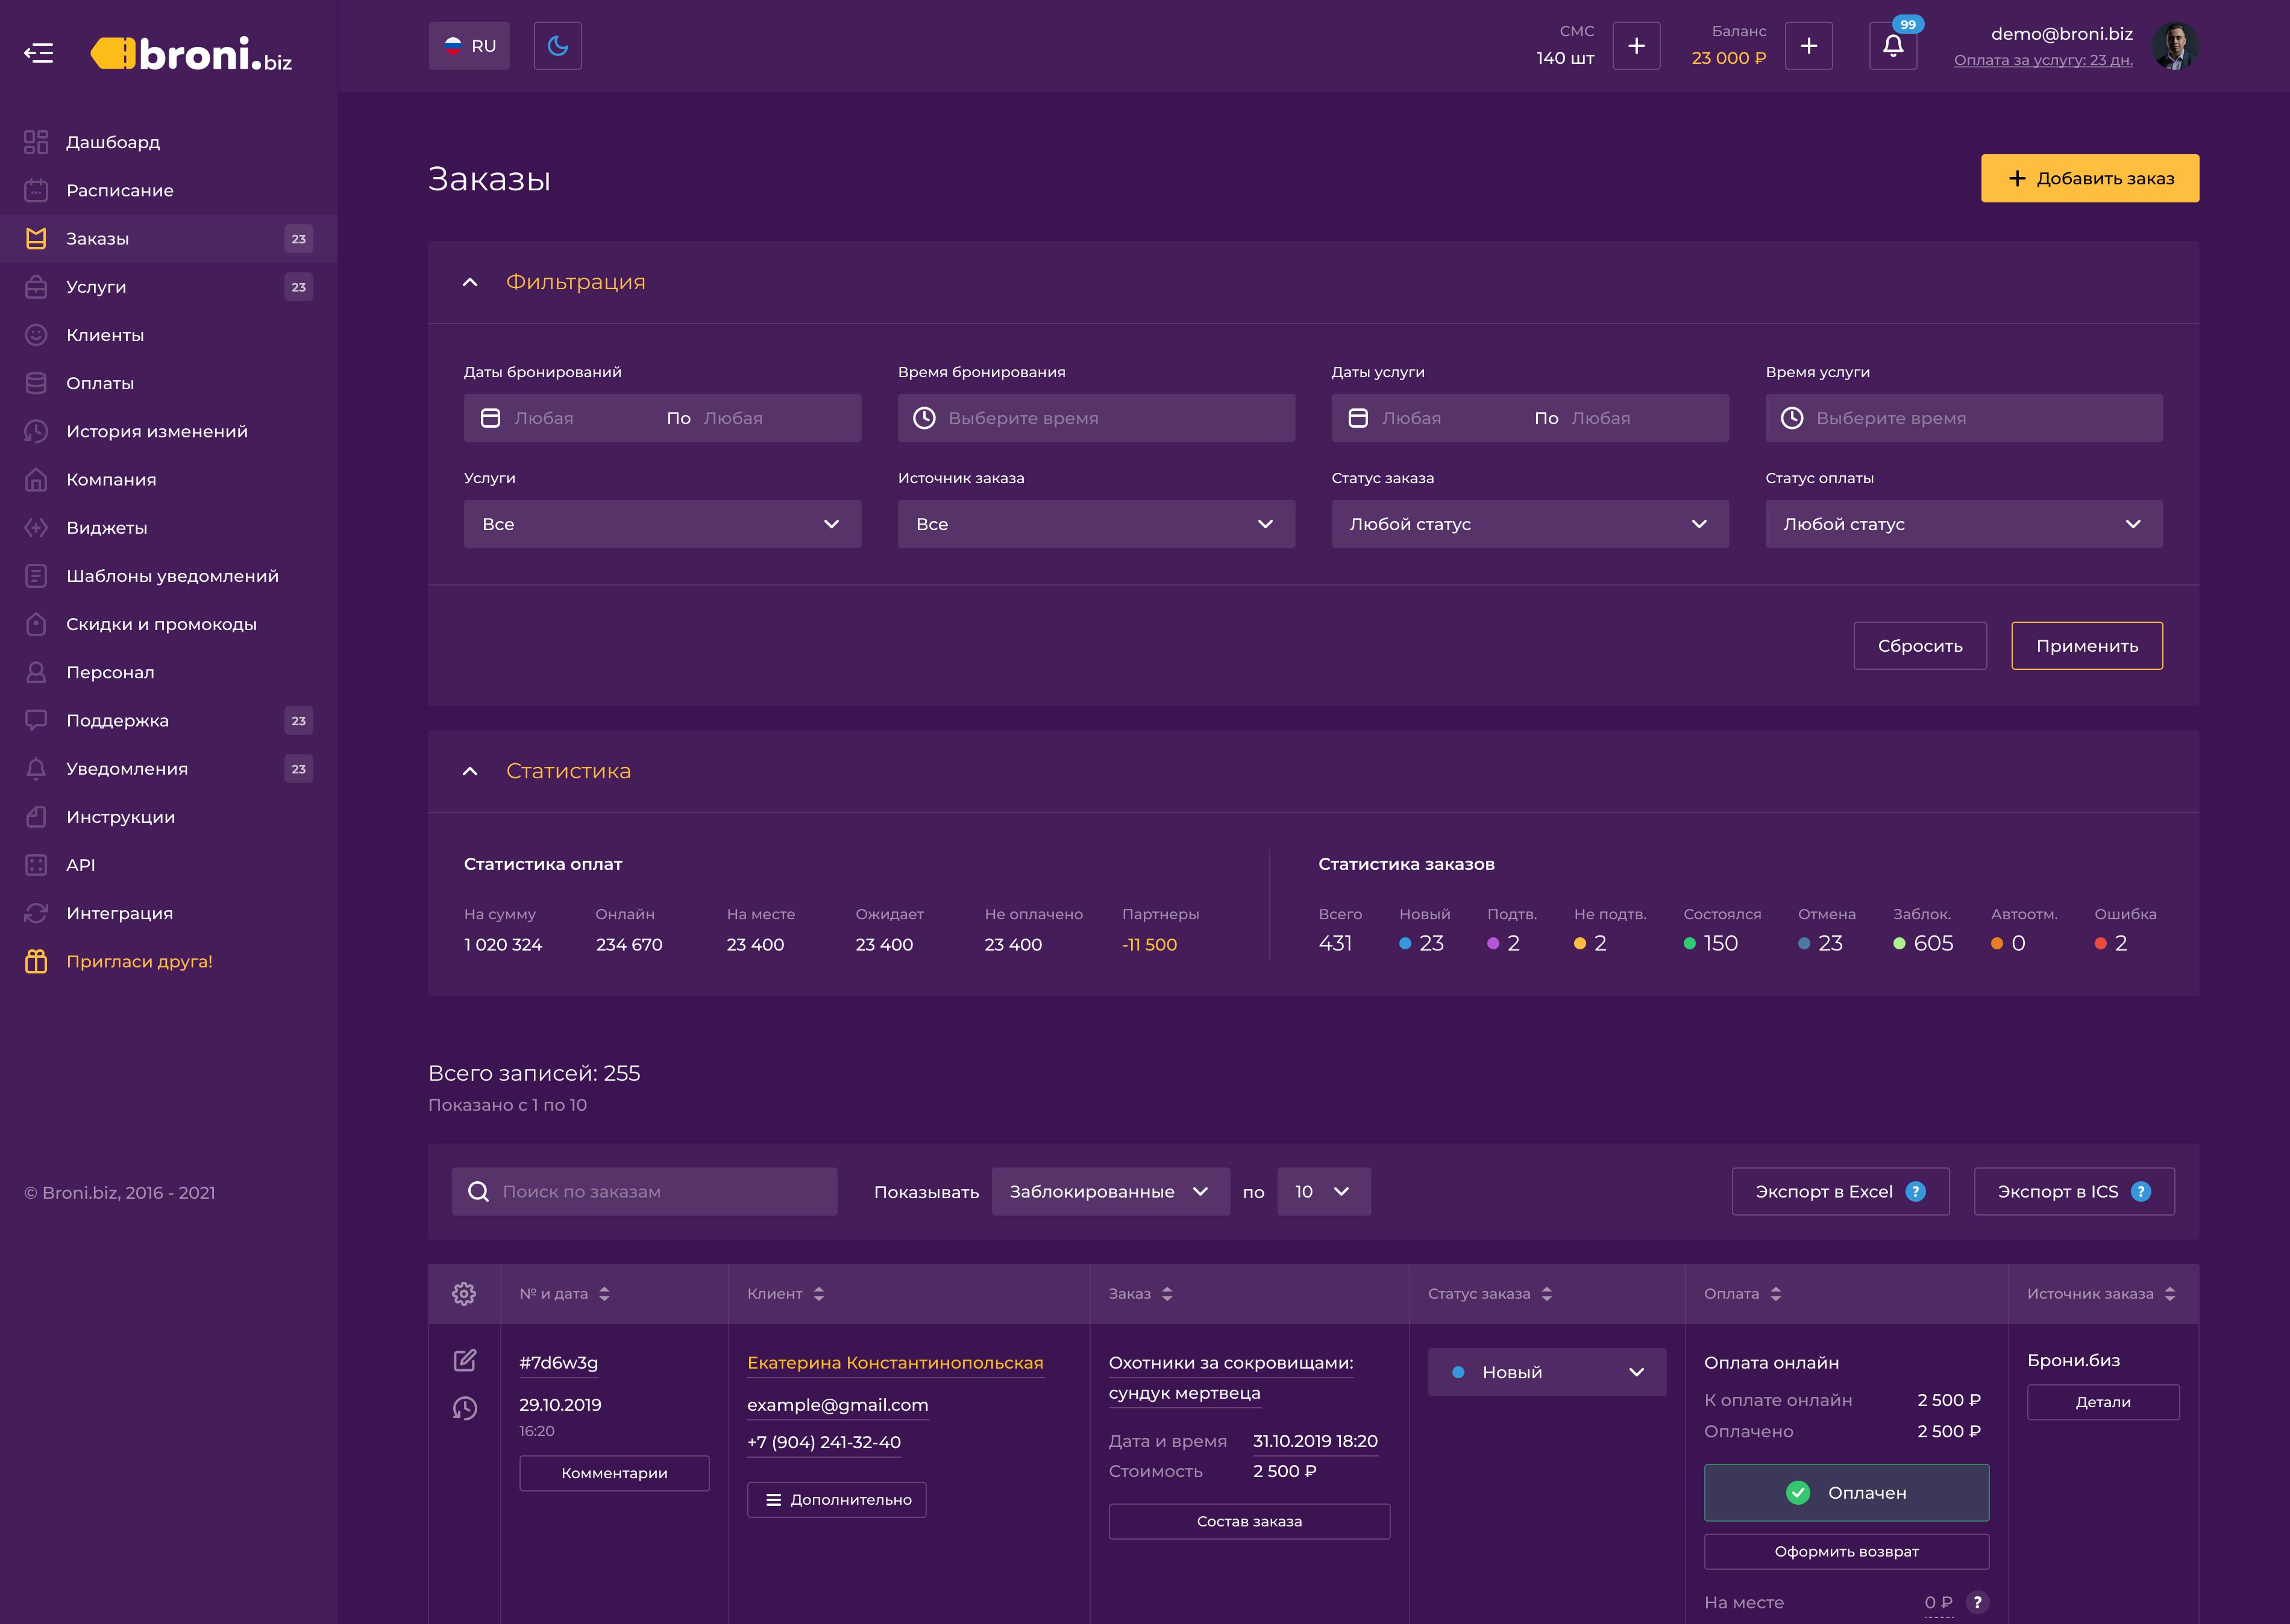Add SMS credits with the plus button

pyautogui.click(x=1637, y=46)
